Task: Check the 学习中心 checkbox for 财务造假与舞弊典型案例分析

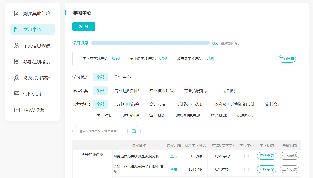Action: 247,156
